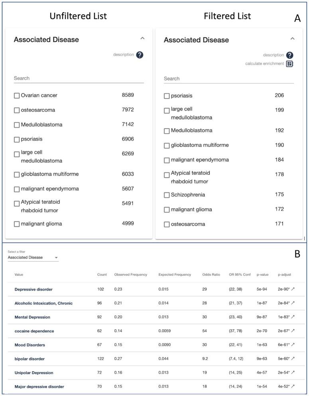Open the Alcoholic Intoxication, Chronic link
The image size is (309, 396).
[x=43, y=303]
